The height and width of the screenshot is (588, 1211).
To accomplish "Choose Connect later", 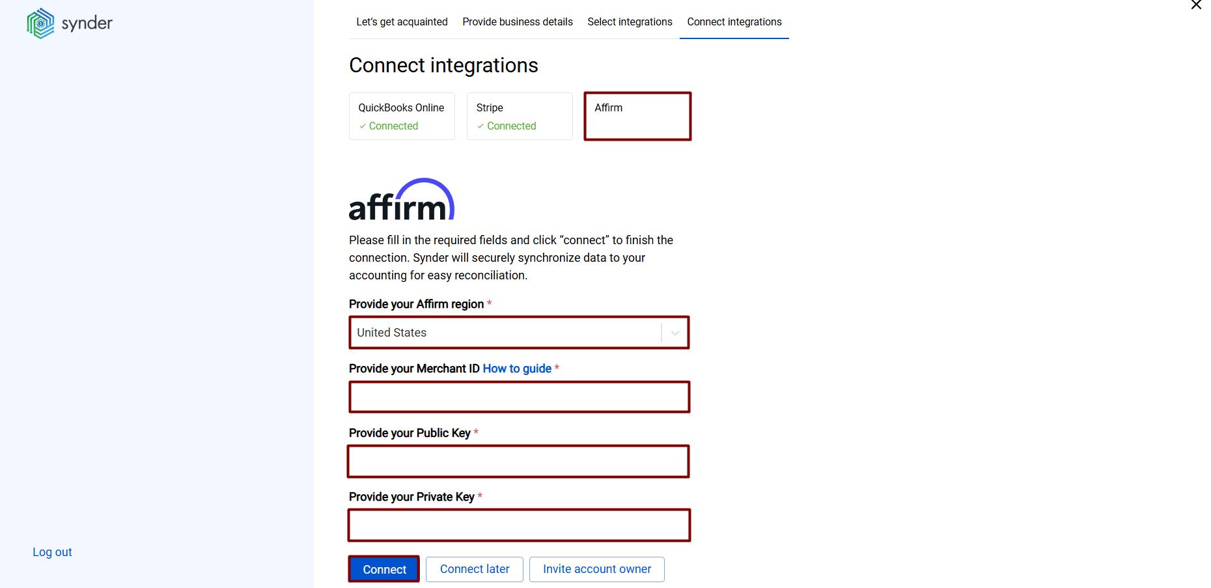I will click(474, 568).
